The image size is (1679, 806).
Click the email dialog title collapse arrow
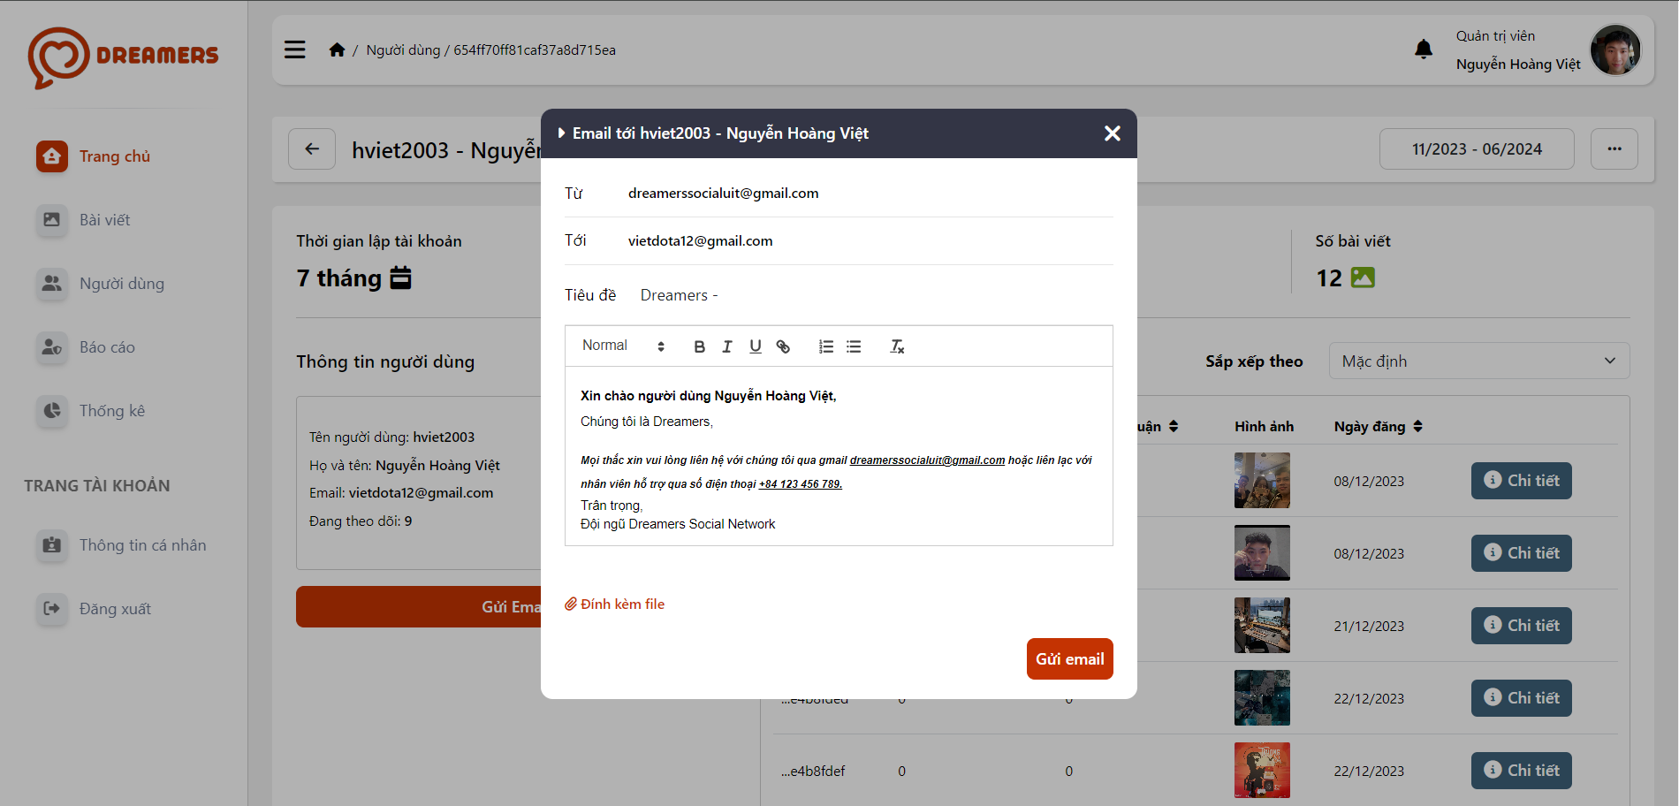[561, 133]
